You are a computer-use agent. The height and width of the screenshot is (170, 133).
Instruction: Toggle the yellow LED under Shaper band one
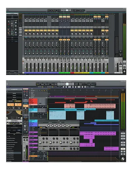tap(43, 149)
